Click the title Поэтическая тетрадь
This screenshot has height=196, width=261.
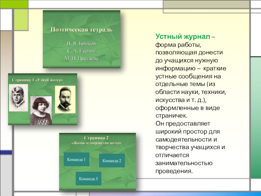(x=82, y=30)
